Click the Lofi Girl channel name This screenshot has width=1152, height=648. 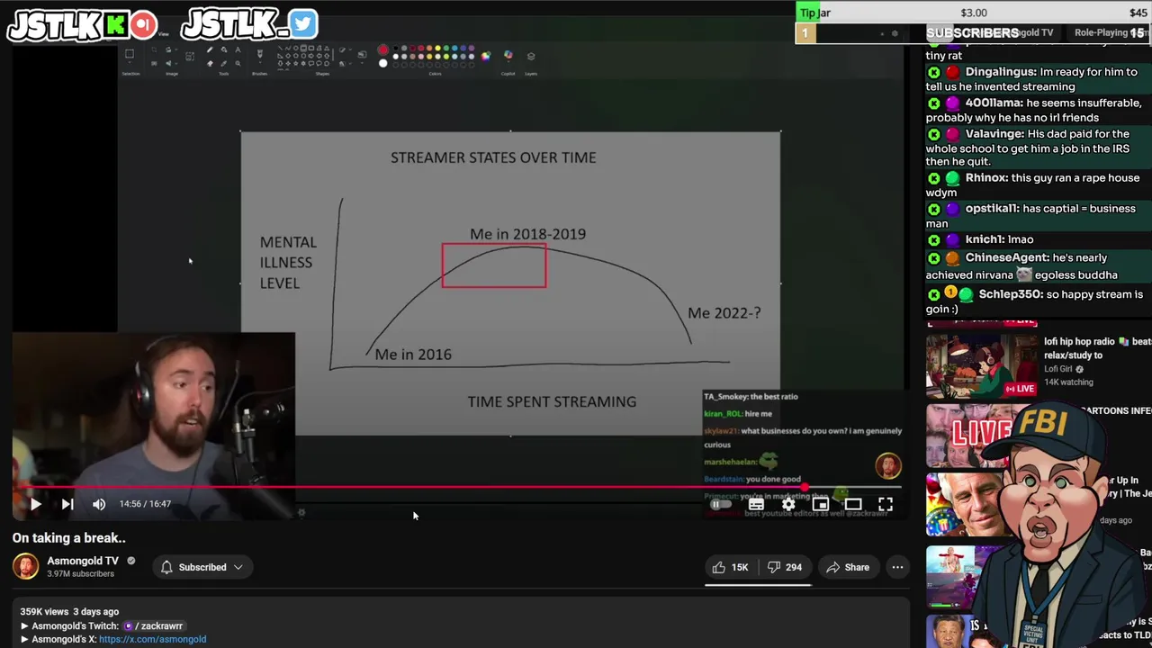pyautogui.click(x=1057, y=369)
